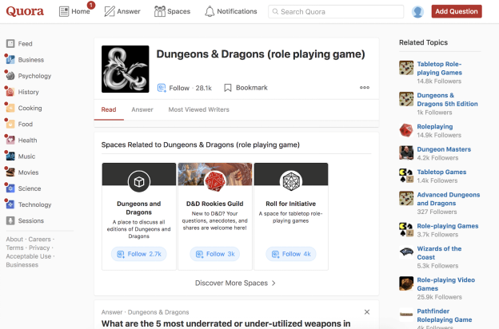Click the user profile avatar
Image resolution: width=499 pixels, height=329 pixels.
(417, 12)
